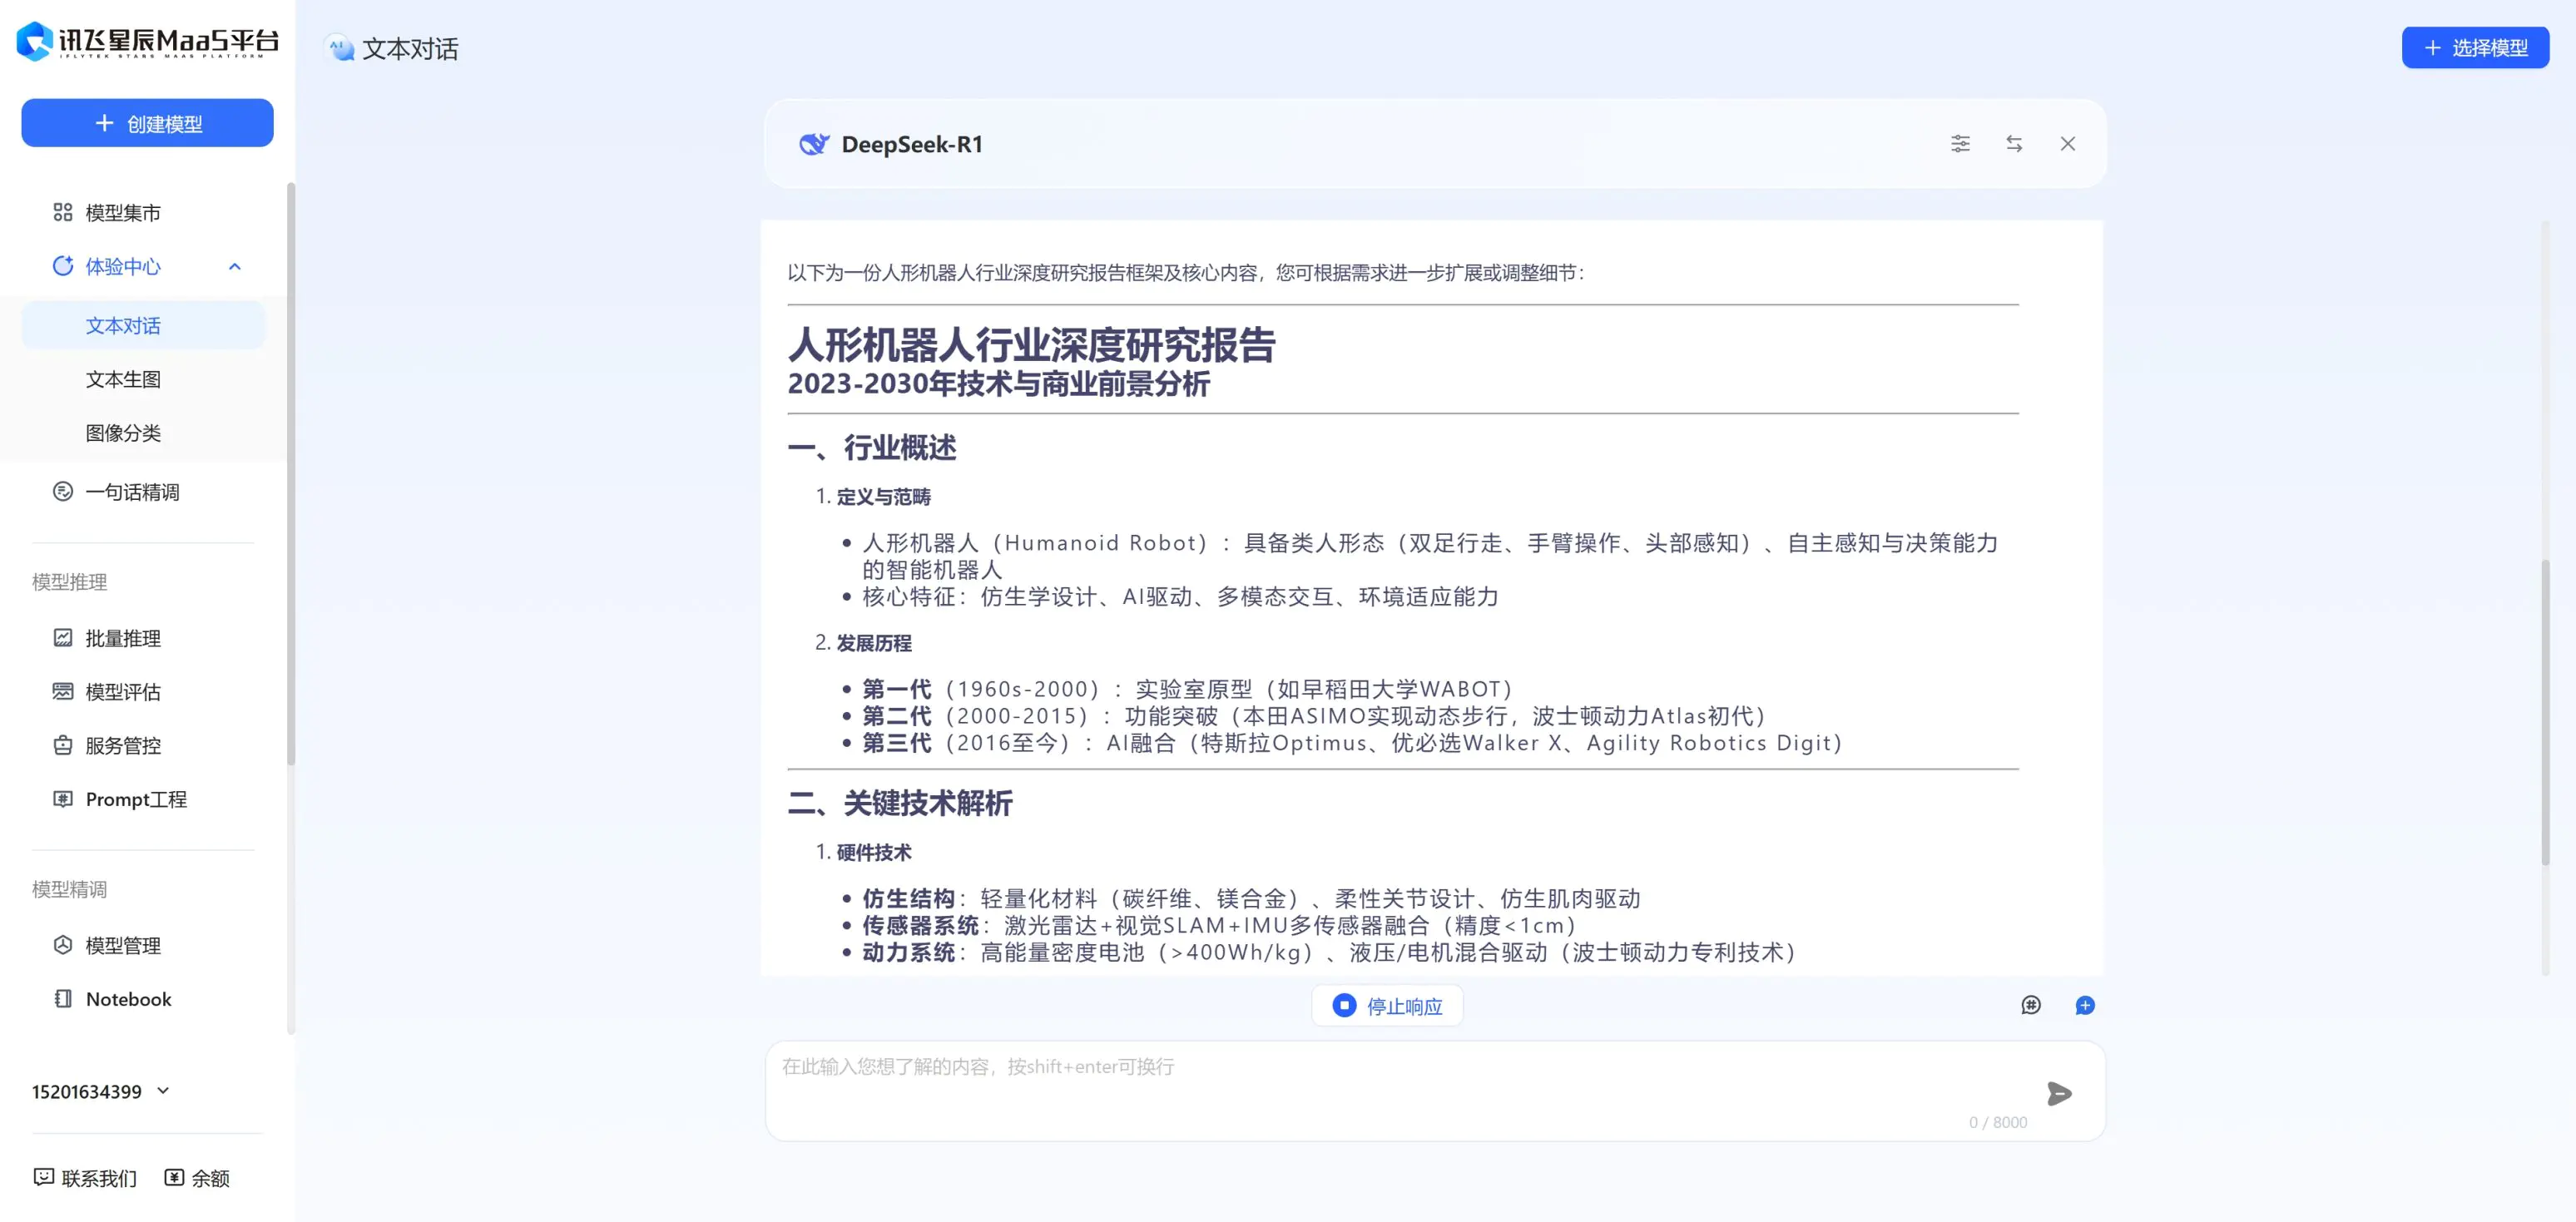Start a new conversation with the blue plus bubble
The height and width of the screenshot is (1222, 2576).
point(2085,1005)
